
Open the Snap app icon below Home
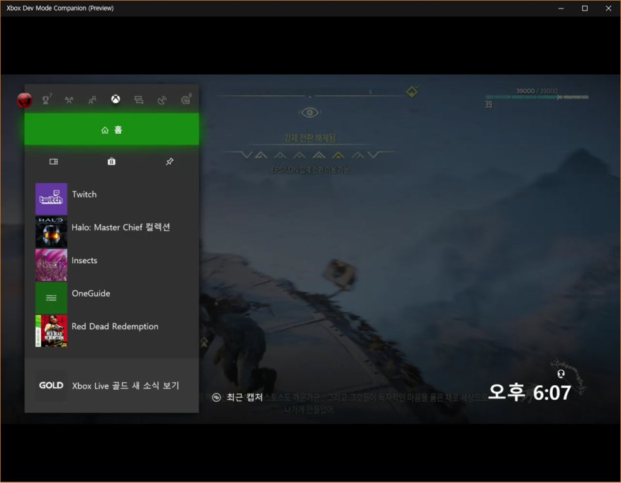(x=54, y=161)
